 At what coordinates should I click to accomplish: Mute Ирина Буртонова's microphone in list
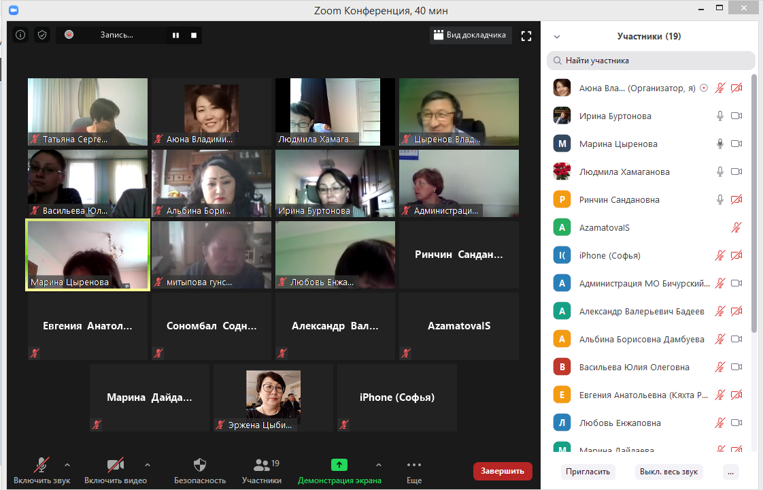[719, 116]
